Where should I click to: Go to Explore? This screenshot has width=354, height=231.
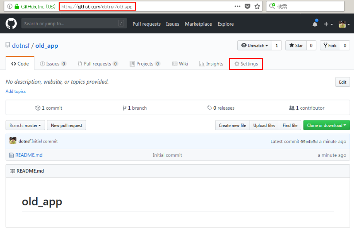click(226, 24)
